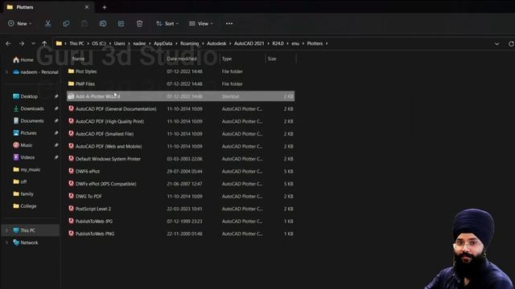Select PublishToWeb PNG file
Viewport: 515px width, 289px height.
tap(180, 234)
